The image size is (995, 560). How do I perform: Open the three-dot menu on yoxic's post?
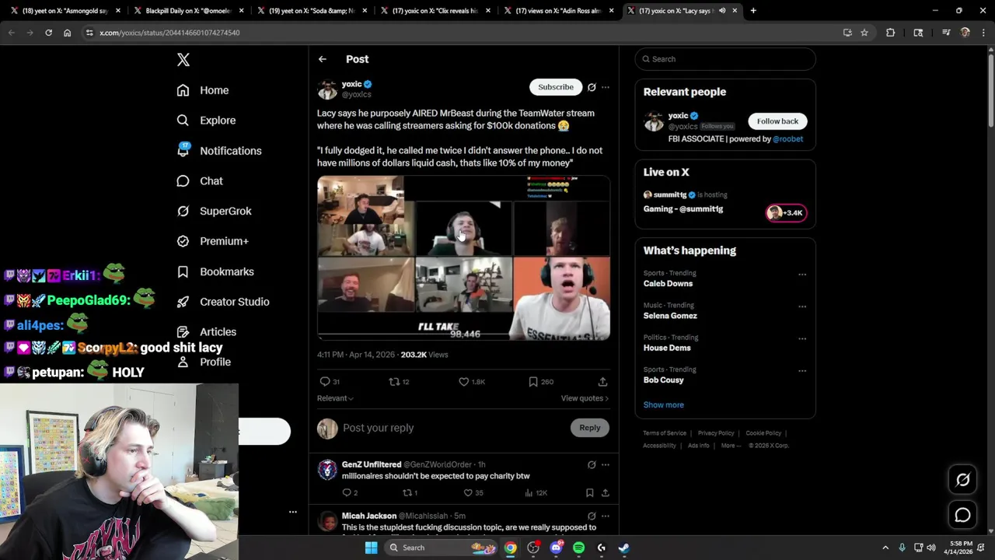click(606, 87)
